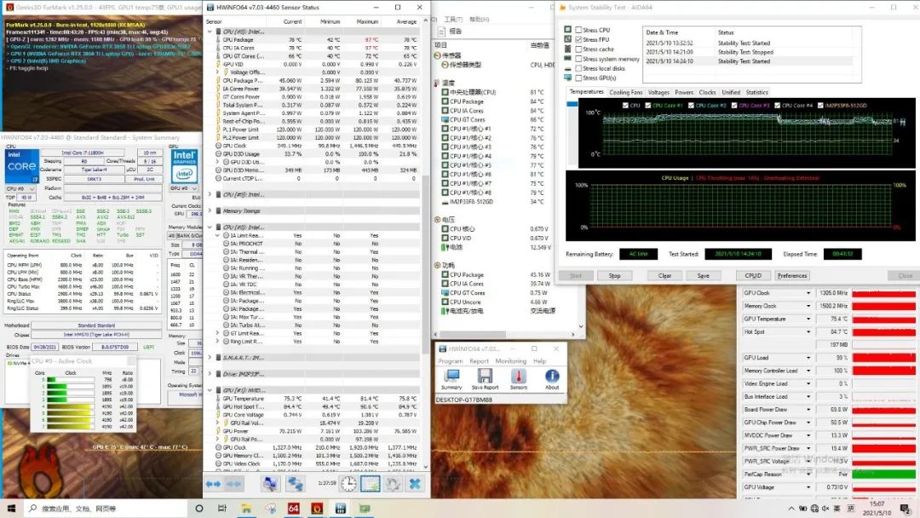Click the Preferences button
Image resolution: width=920 pixels, height=518 pixels.
click(791, 275)
